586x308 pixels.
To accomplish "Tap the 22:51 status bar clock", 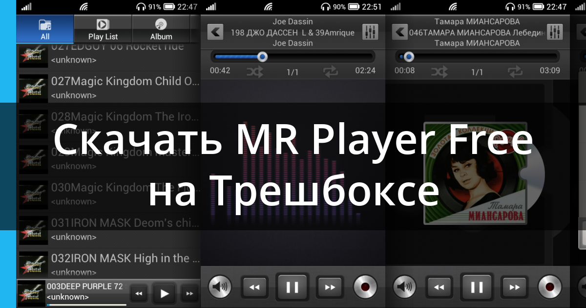I will [x=372, y=7].
